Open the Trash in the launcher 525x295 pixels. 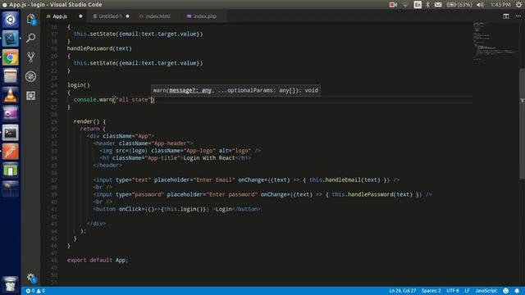10,284
